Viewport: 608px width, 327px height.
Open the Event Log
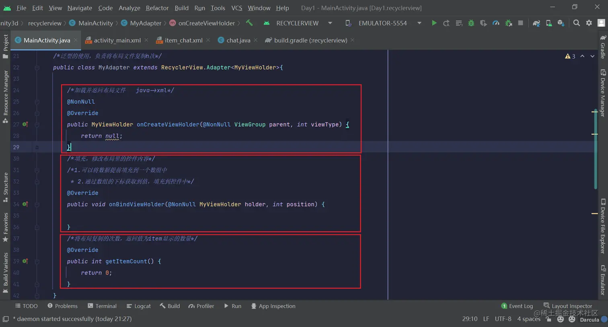(517, 306)
